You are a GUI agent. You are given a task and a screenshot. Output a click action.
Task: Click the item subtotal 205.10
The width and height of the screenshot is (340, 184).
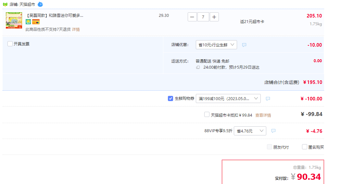[x=314, y=16]
